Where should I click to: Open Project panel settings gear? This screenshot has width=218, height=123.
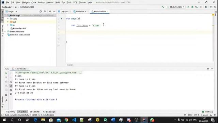click(x=50, y=11)
